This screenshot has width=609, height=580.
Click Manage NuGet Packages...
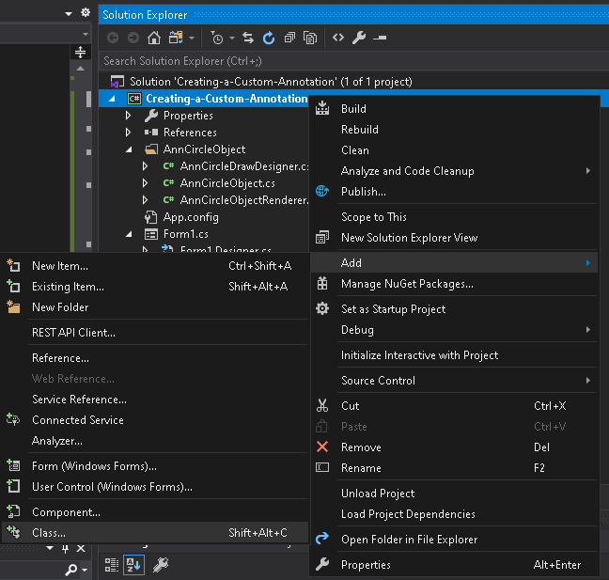(x=454, y=284)
